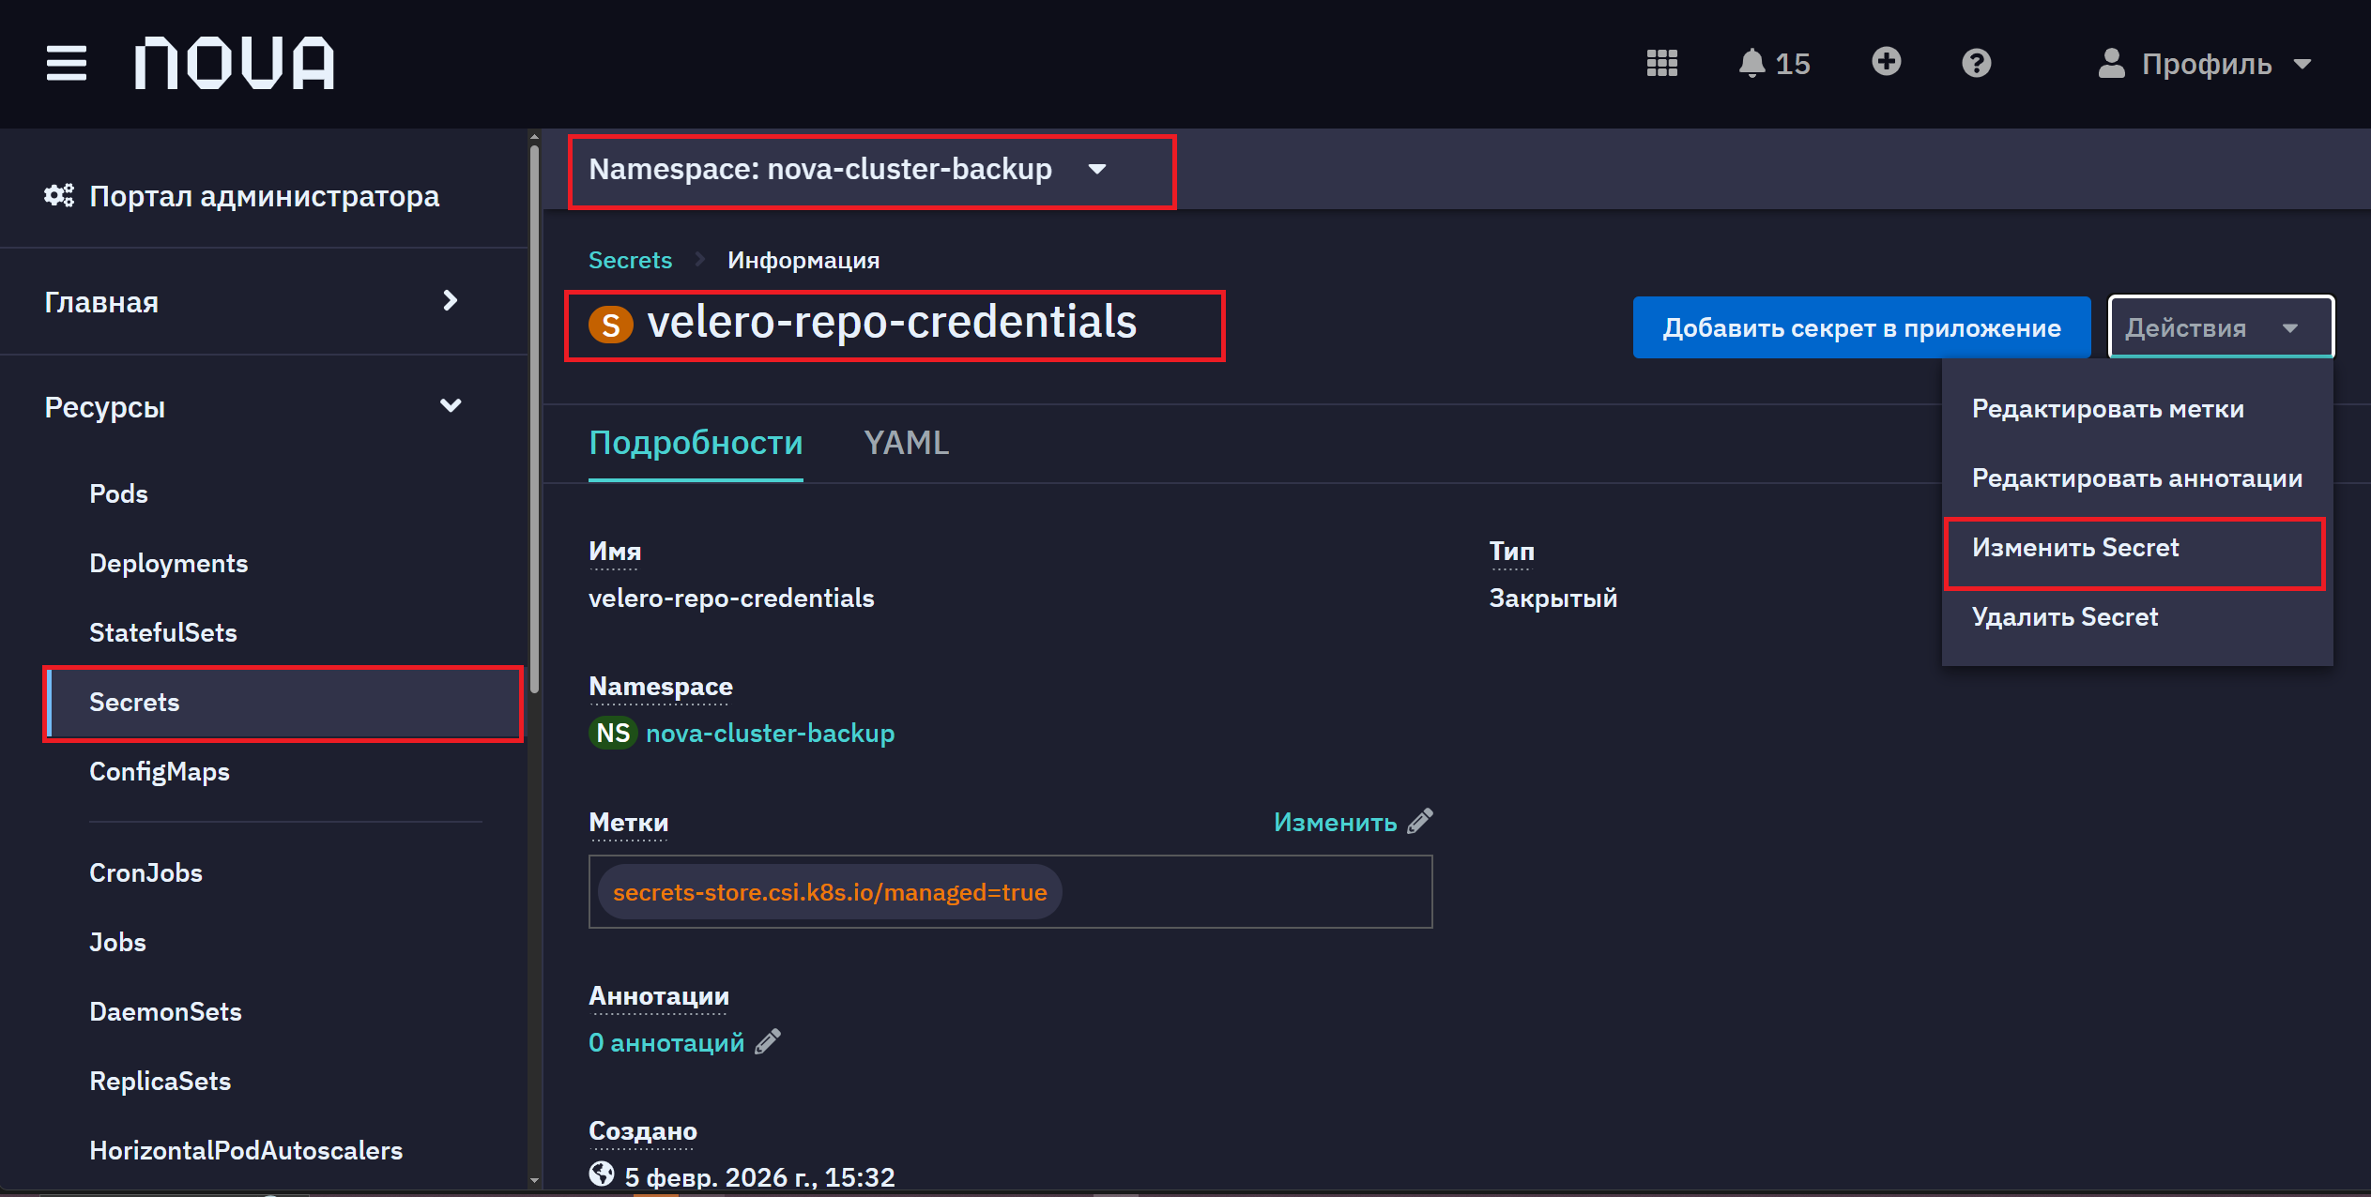
Task: Open Deployments in the sidebar
Action: [168, 563]
